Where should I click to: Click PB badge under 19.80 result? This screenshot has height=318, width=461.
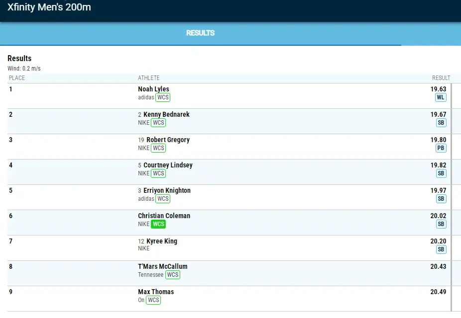(441, 148)
